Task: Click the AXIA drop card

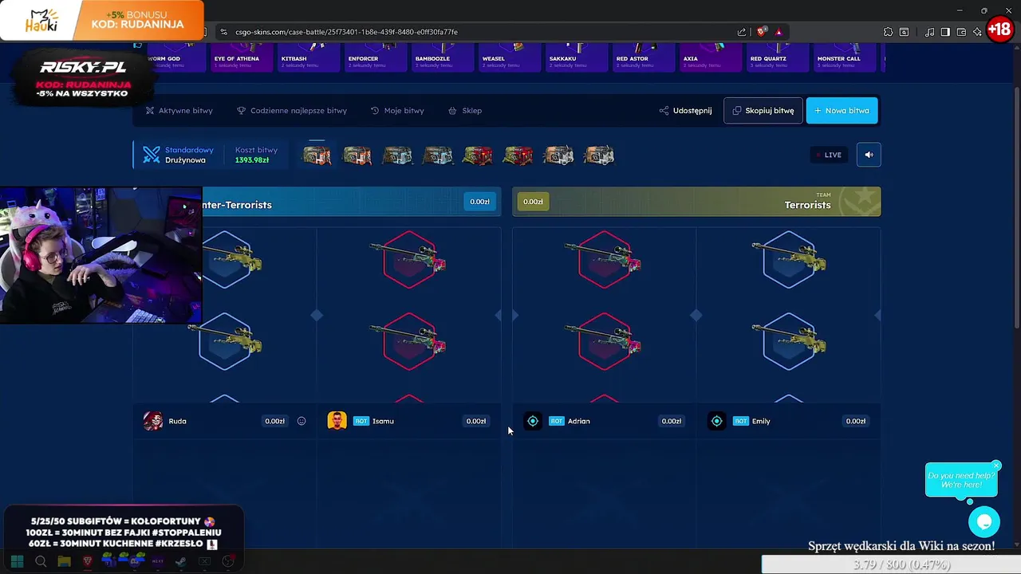Action: (x=712, y=57)
